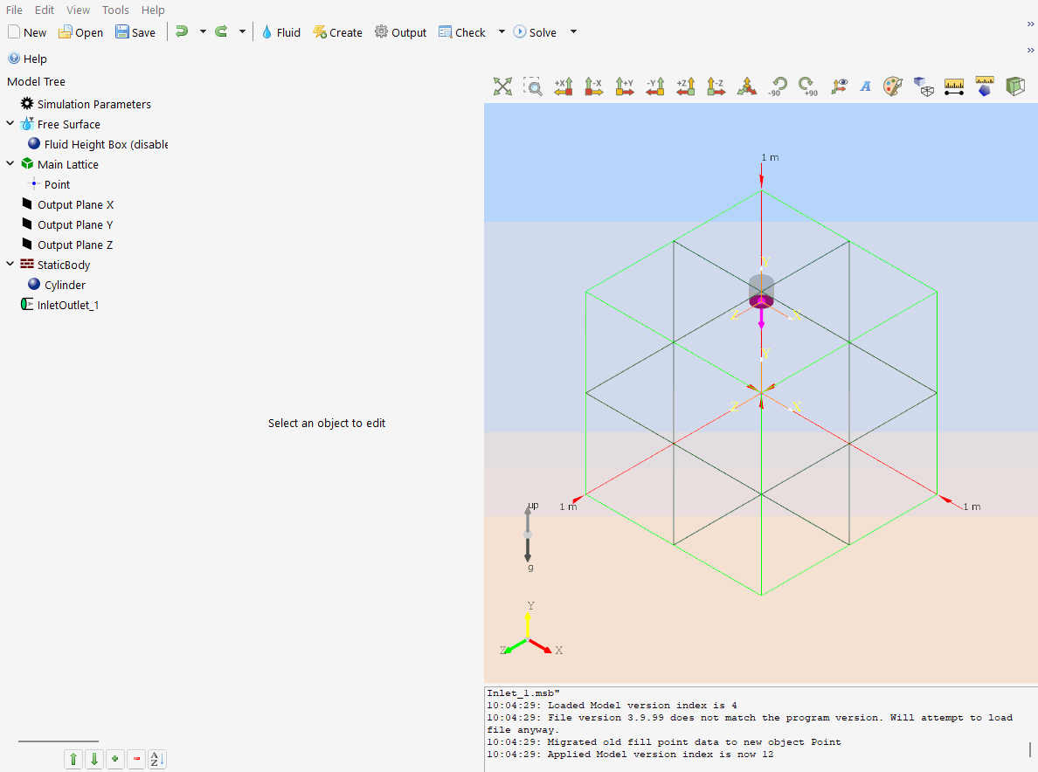The image size is (1038, 772).
Task: Open the color palette icon
Action: pos(892,86)
